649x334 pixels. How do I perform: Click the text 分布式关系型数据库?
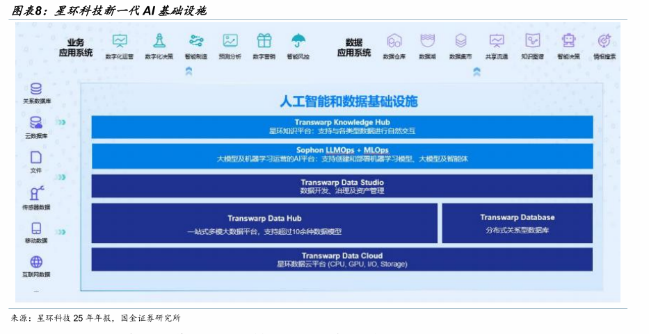518,231
